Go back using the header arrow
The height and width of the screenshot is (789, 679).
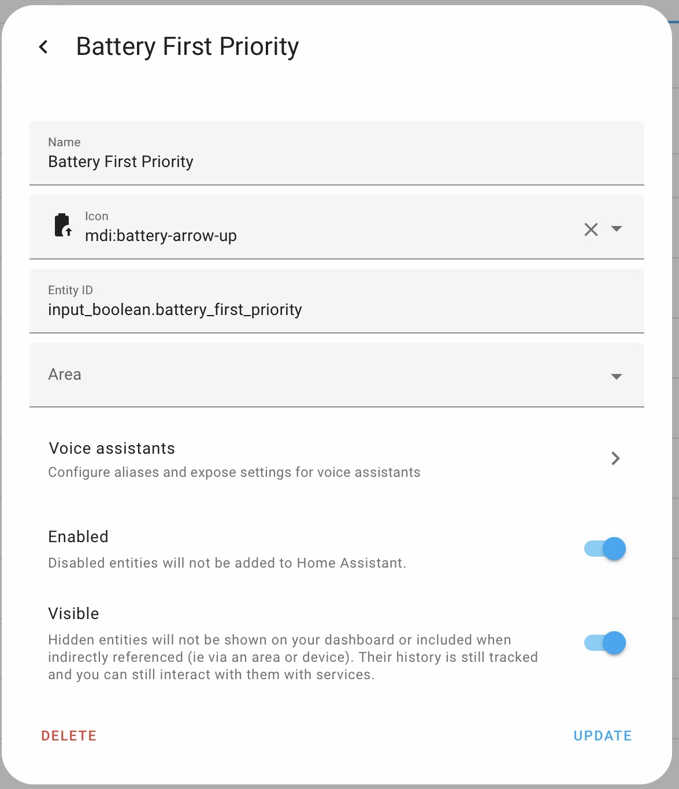pos(43,47)
